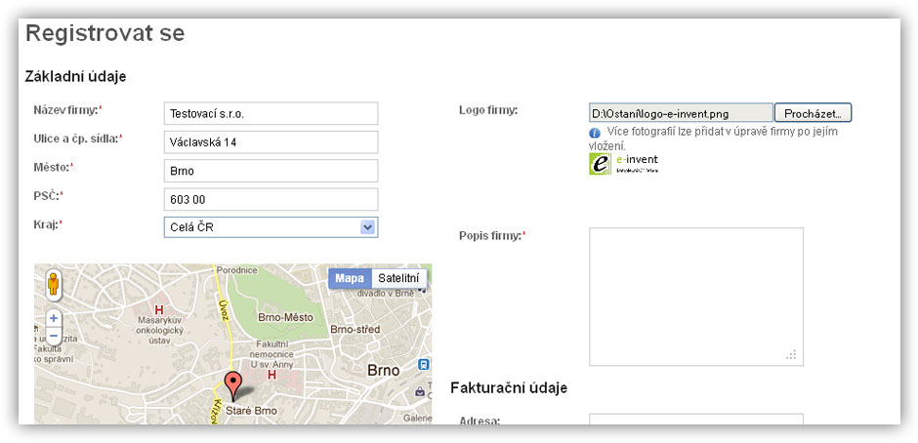The width and height of the screenshot is (918, 443).
Task: Focus the Ulice a čp. sídla field
Action: click(x=271, y=142)
